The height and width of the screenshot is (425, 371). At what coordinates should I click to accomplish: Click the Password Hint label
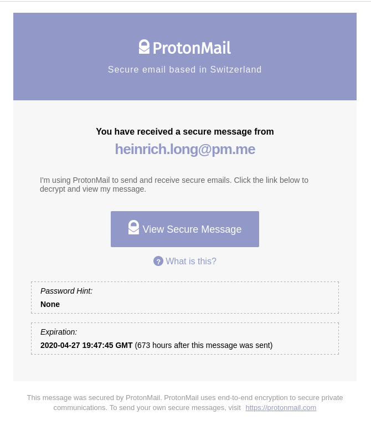66,291
